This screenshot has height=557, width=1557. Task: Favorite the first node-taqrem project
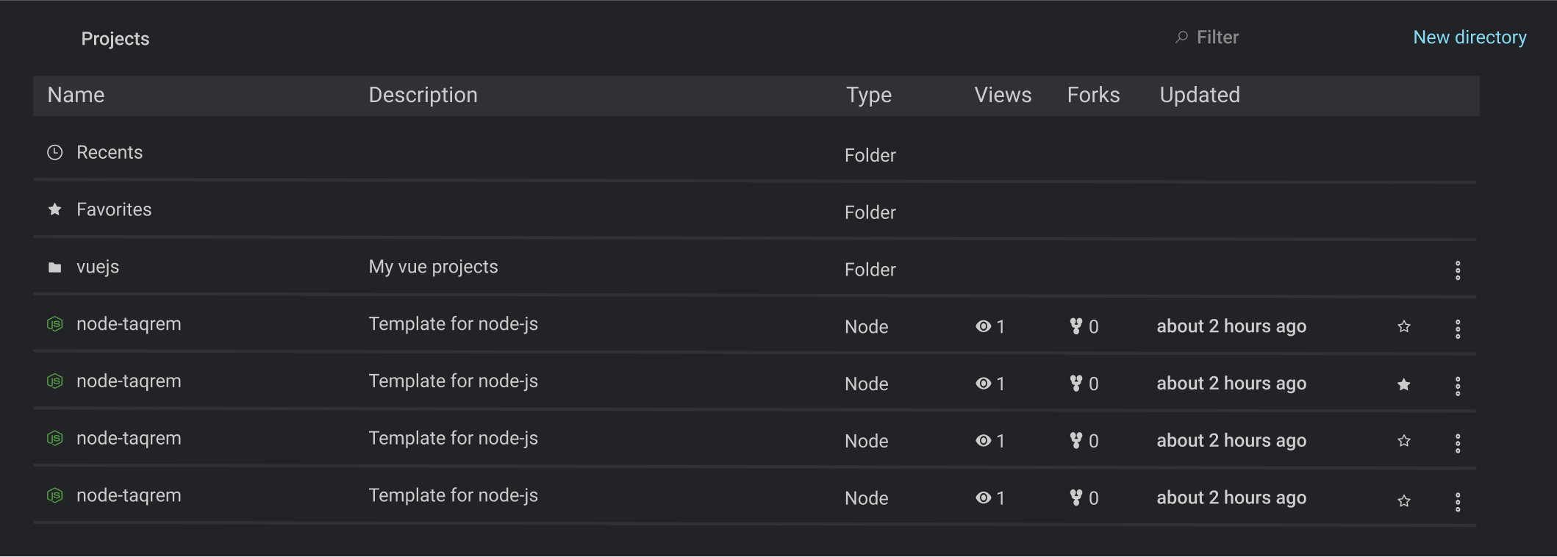(x=1404, y=326)
